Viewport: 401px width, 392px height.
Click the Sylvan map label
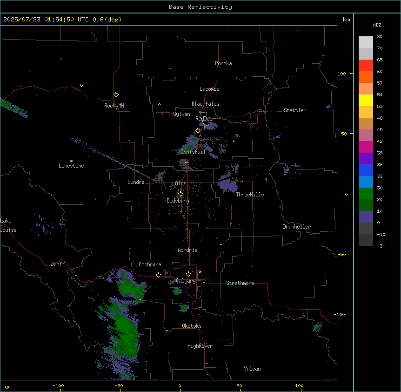[x=181, y=114]
